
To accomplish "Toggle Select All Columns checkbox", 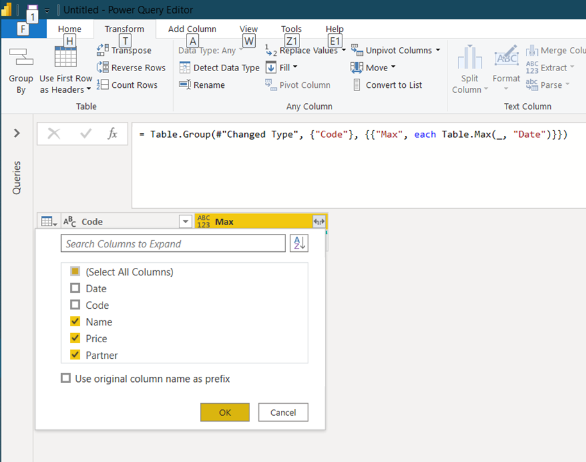I will pos(75,272).
